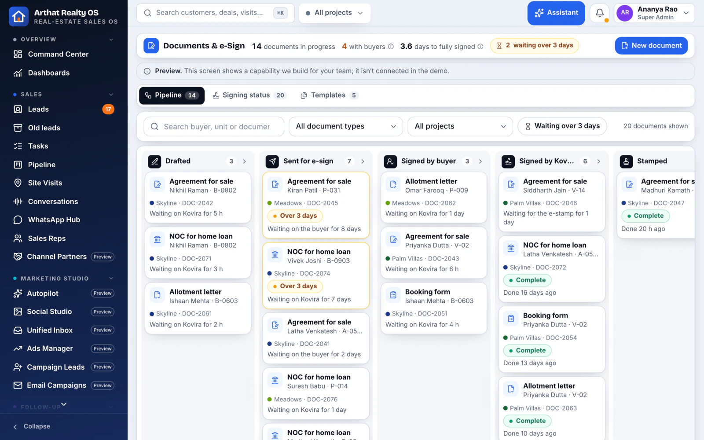Click the 'Search buyer, unit or document' field
The width and height of the screenshot is (704, 440).
click(x=214, y=127)
